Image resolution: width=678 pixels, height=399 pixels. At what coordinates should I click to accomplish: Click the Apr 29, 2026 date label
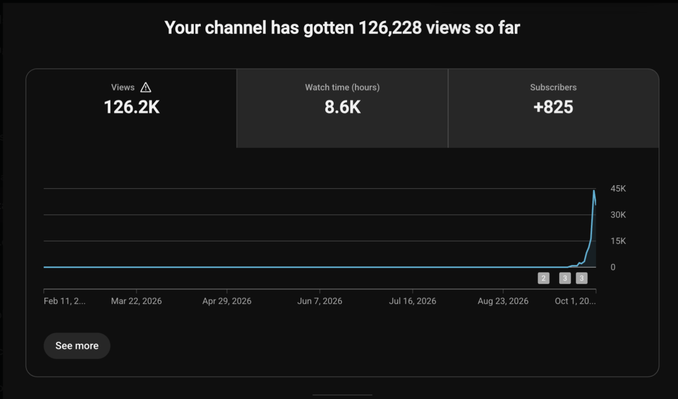pyautogui.click(x=227, y=301)
